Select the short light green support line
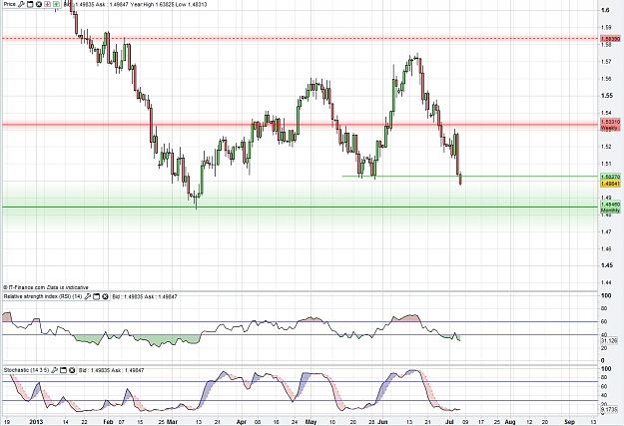Image resolution: width=624 pixels, height=426 pixels. (469, 177)
